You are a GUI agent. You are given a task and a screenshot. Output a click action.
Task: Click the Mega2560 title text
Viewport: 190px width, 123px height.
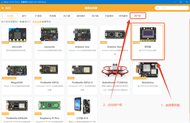point(17,83)
